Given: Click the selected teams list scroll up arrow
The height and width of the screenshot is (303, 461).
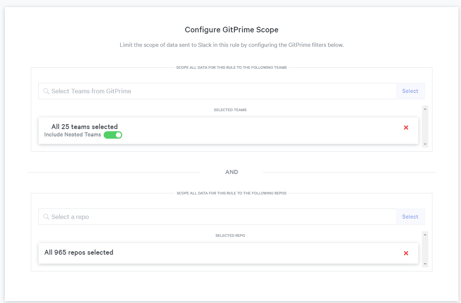Looking at the screenshot, I should tap(425, 109).
